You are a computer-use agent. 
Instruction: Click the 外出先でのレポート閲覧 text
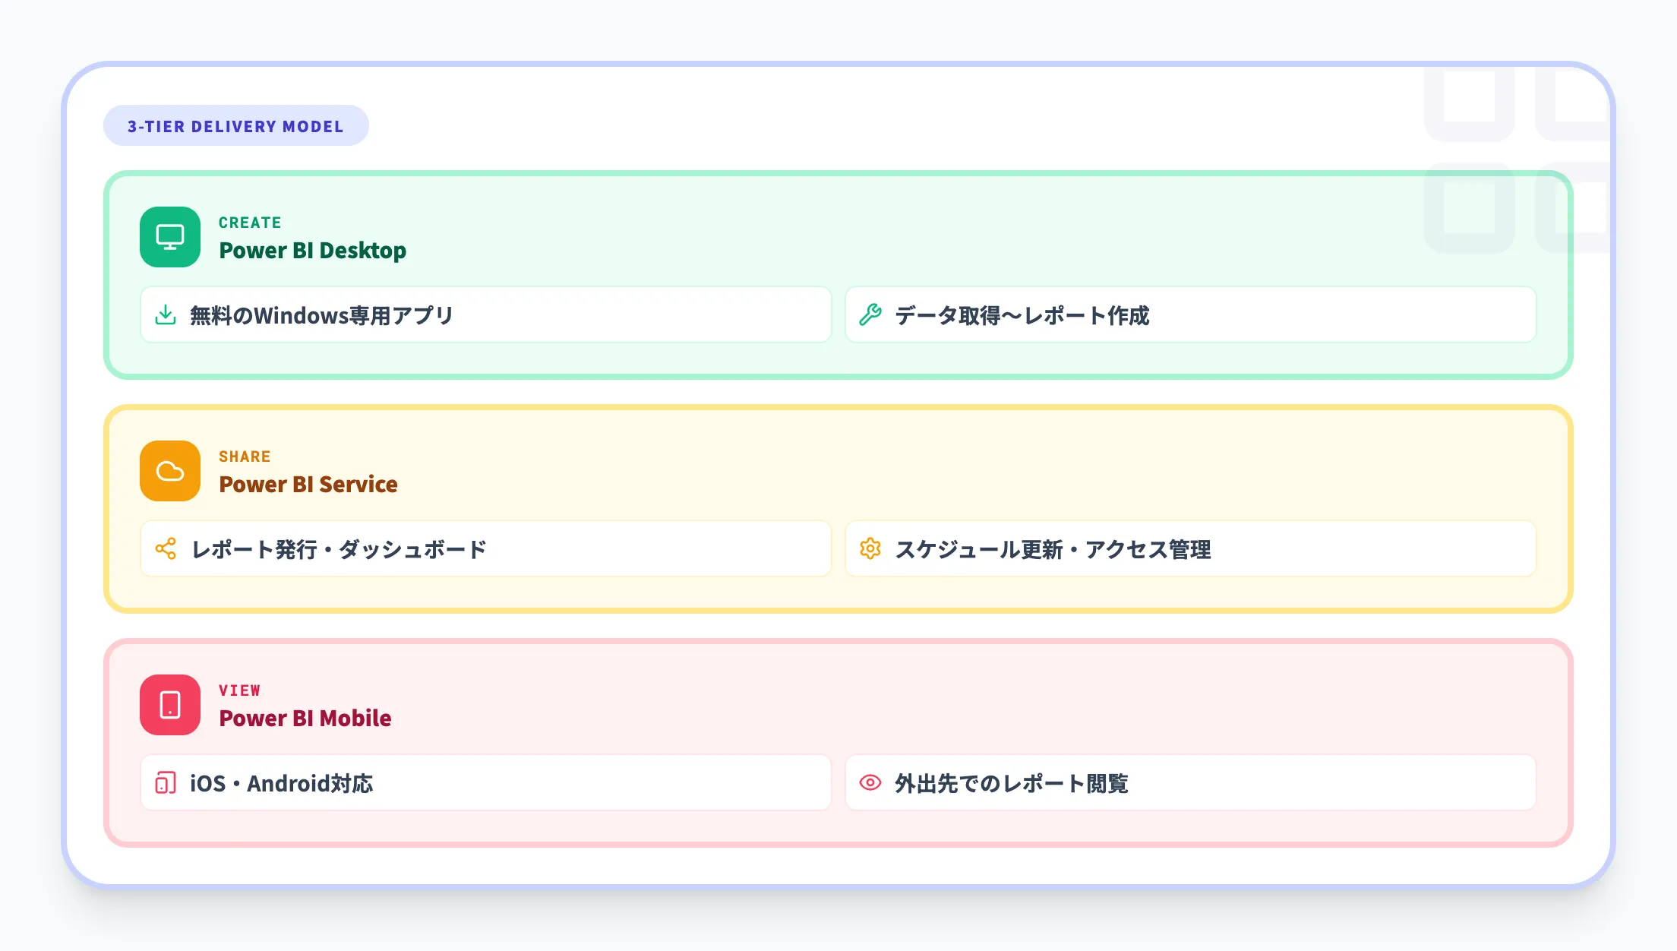click(x=1012, y=783)
